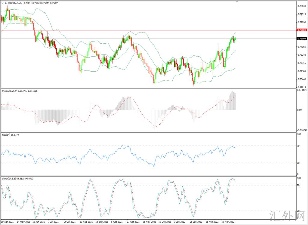
Task: Click the MACD 0.00 scale label
Action: click(299, 110)
